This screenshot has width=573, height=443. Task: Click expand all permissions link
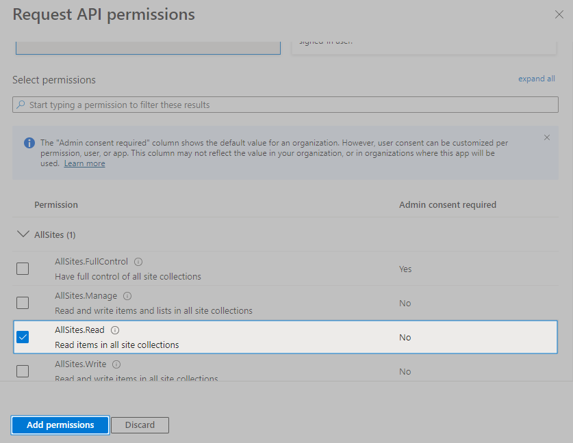coord(536,79)
